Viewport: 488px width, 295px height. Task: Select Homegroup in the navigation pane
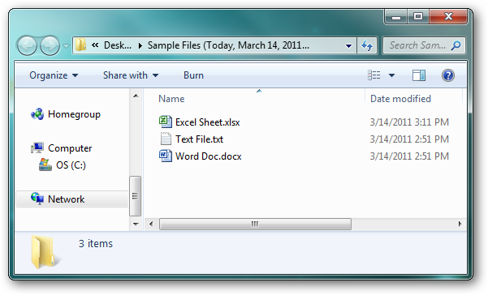pos(74,114)
